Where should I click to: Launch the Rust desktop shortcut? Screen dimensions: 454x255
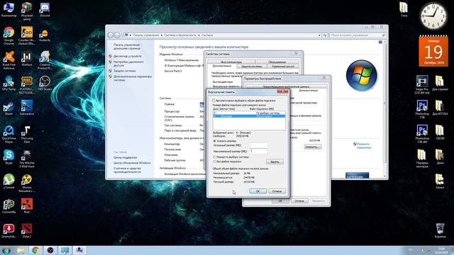[x=27, y=206]
